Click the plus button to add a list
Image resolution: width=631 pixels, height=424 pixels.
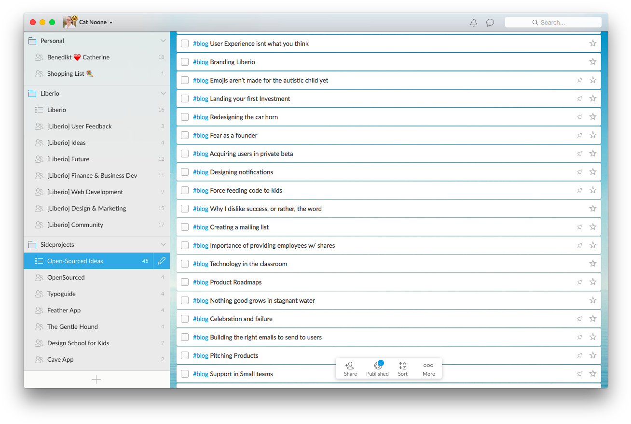point(96,380)
